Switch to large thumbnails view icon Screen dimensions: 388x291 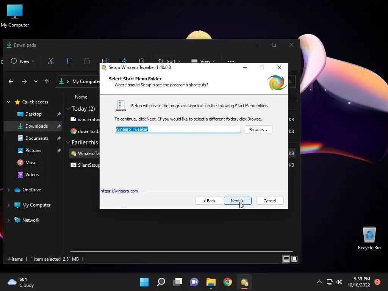pos(294,259)
